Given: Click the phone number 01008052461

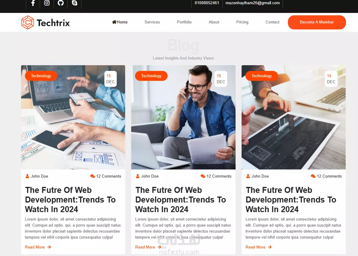Looking at the screenshot, I should coord(207,3).
